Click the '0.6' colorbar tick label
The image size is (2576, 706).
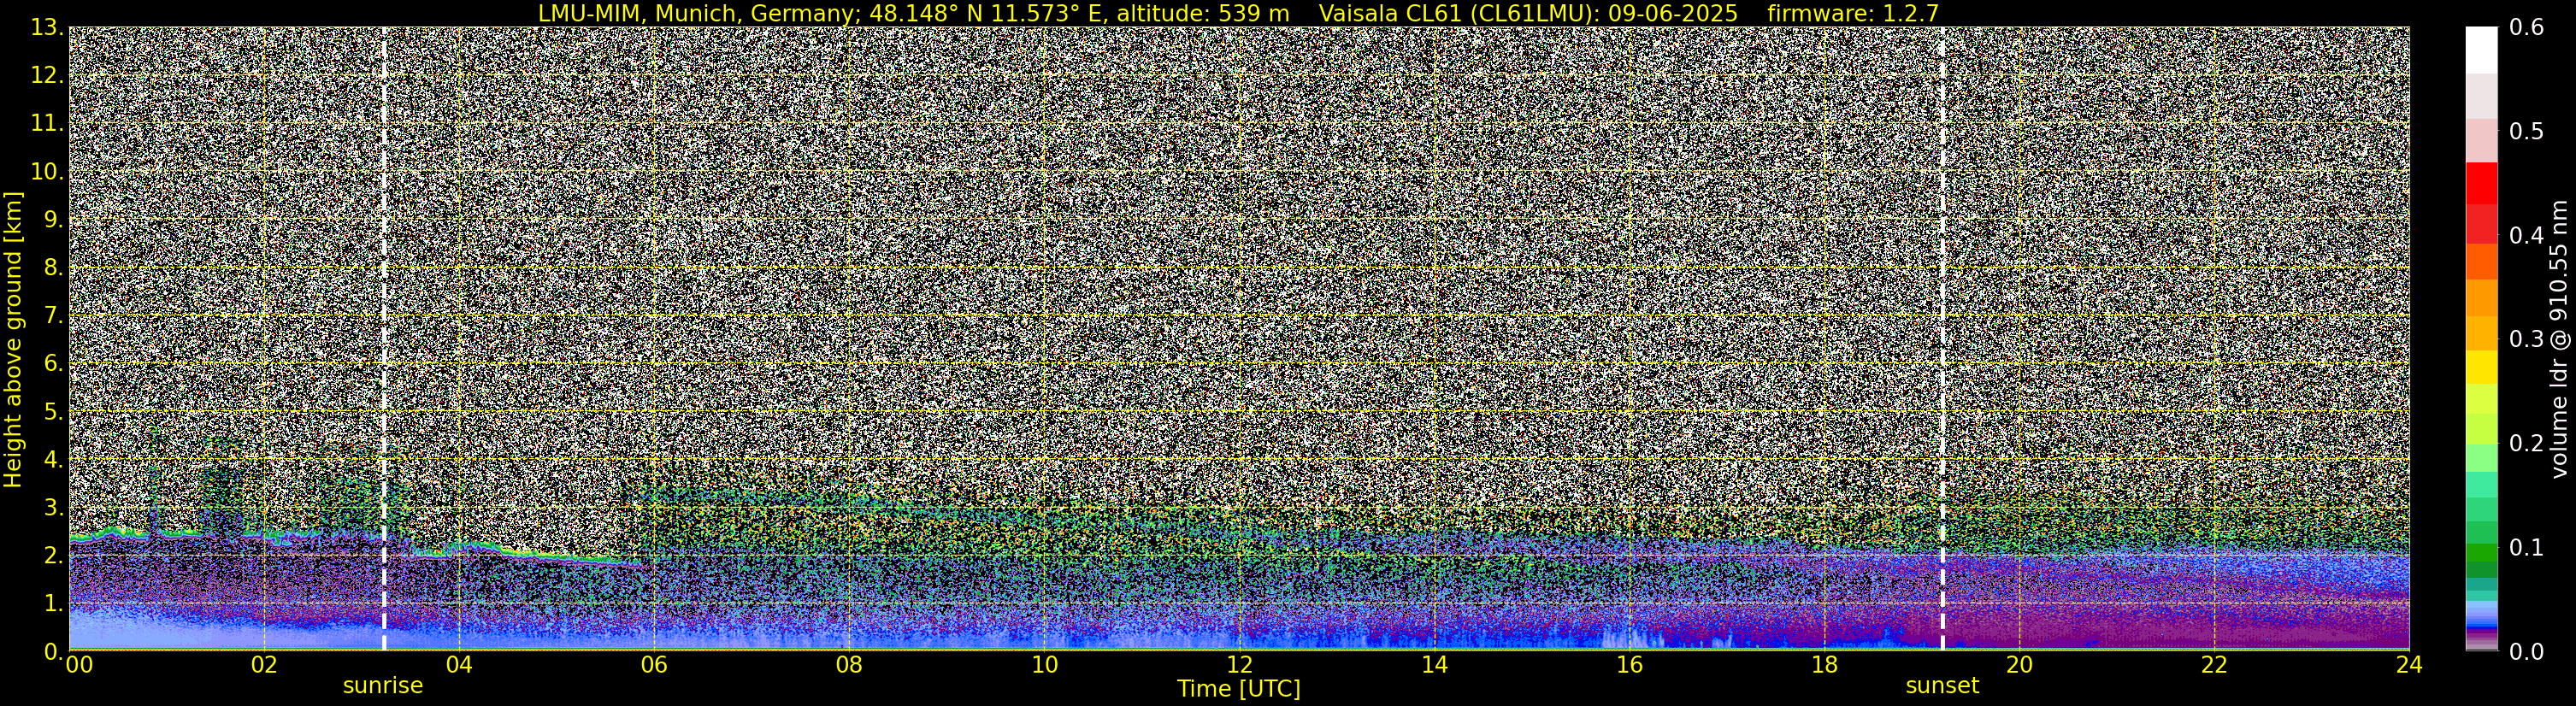click(2526, 28)
